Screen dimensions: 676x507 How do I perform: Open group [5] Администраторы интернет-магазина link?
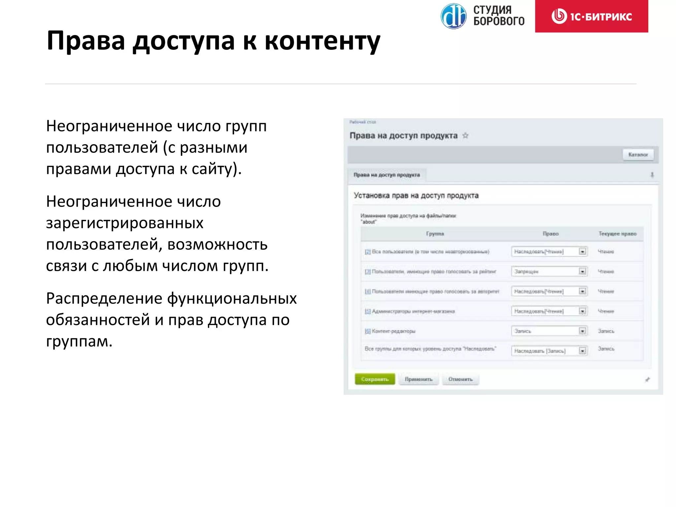click(x=368, y=311)
